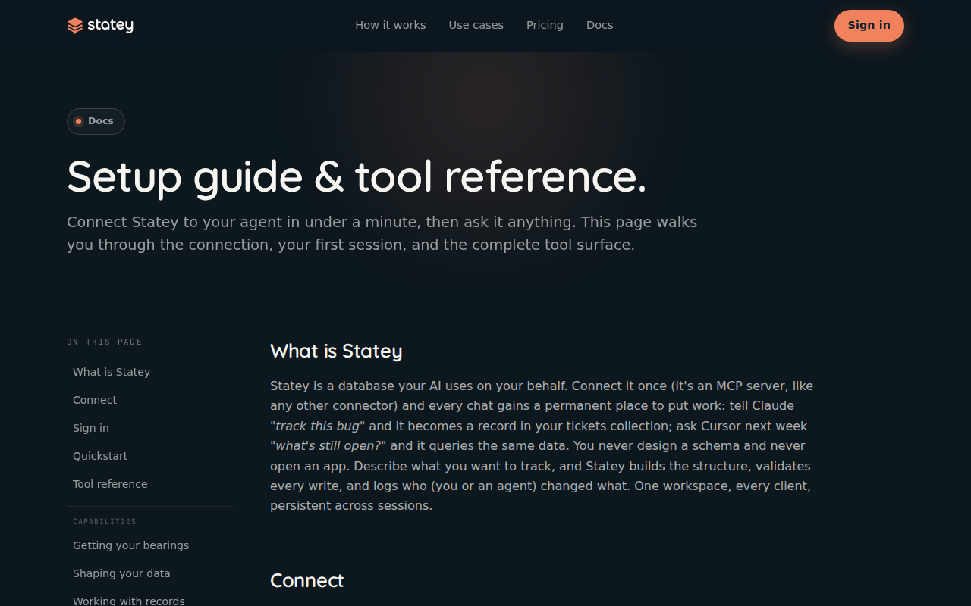Click the statey wordmark text in the header

tap(110, 26)
